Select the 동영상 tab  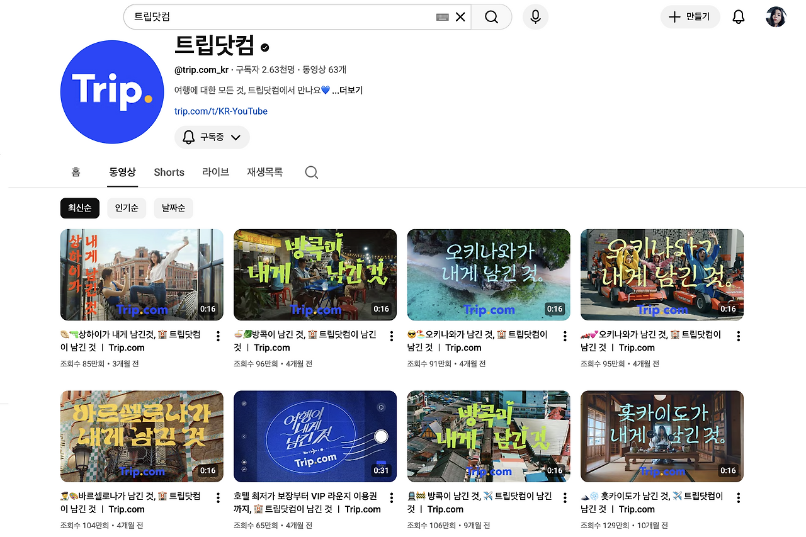click(x=122, y=172)
